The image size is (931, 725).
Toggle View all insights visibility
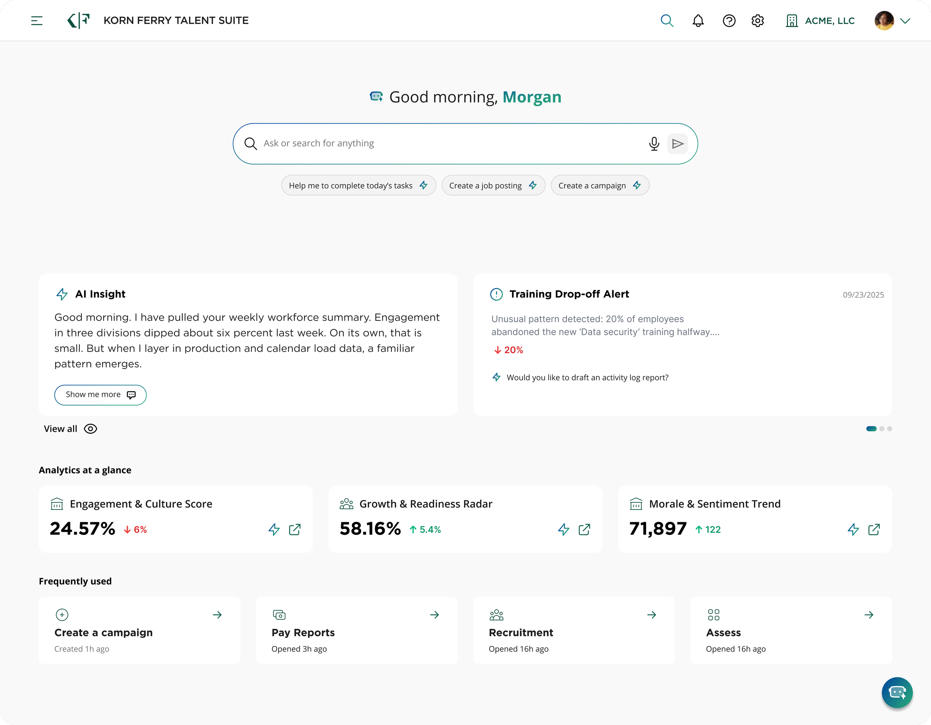click(70, 428)
